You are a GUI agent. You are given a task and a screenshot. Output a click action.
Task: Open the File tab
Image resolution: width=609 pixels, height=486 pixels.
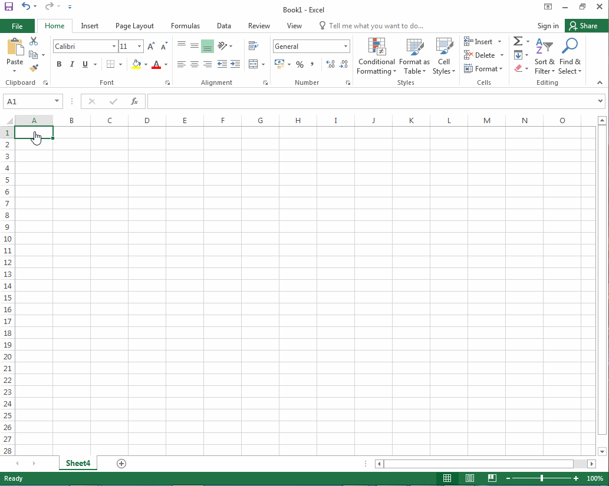coord(17,26)
